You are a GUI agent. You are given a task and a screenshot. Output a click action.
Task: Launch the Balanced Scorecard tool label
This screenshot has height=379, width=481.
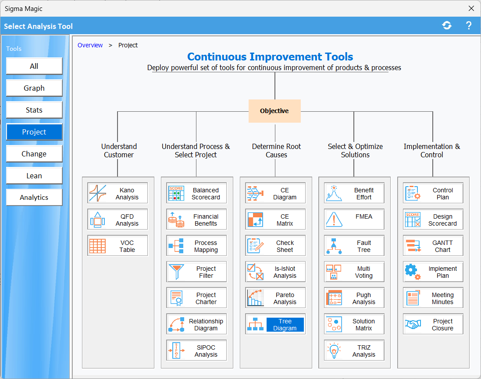(x=206, y=194)
